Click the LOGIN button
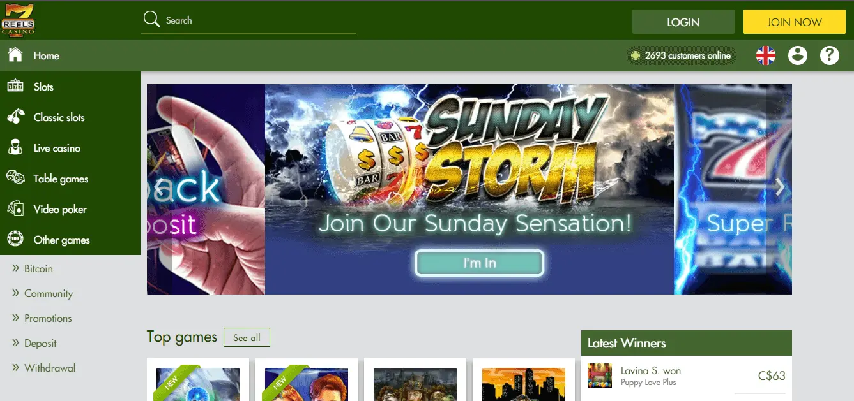 683,22
